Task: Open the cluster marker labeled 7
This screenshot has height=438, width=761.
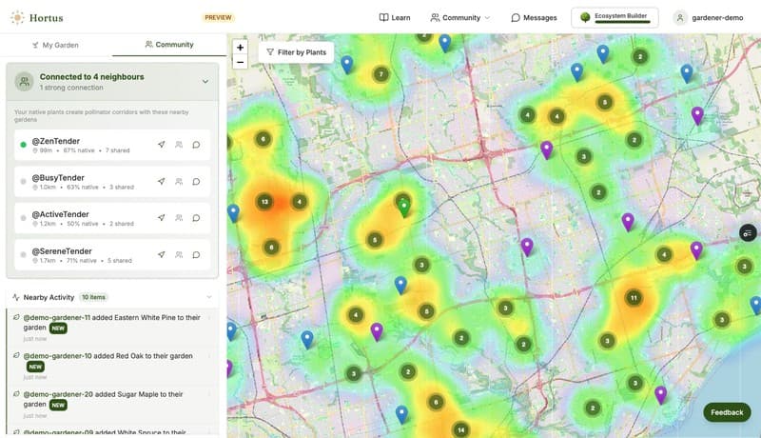Action: pos(381,74)
